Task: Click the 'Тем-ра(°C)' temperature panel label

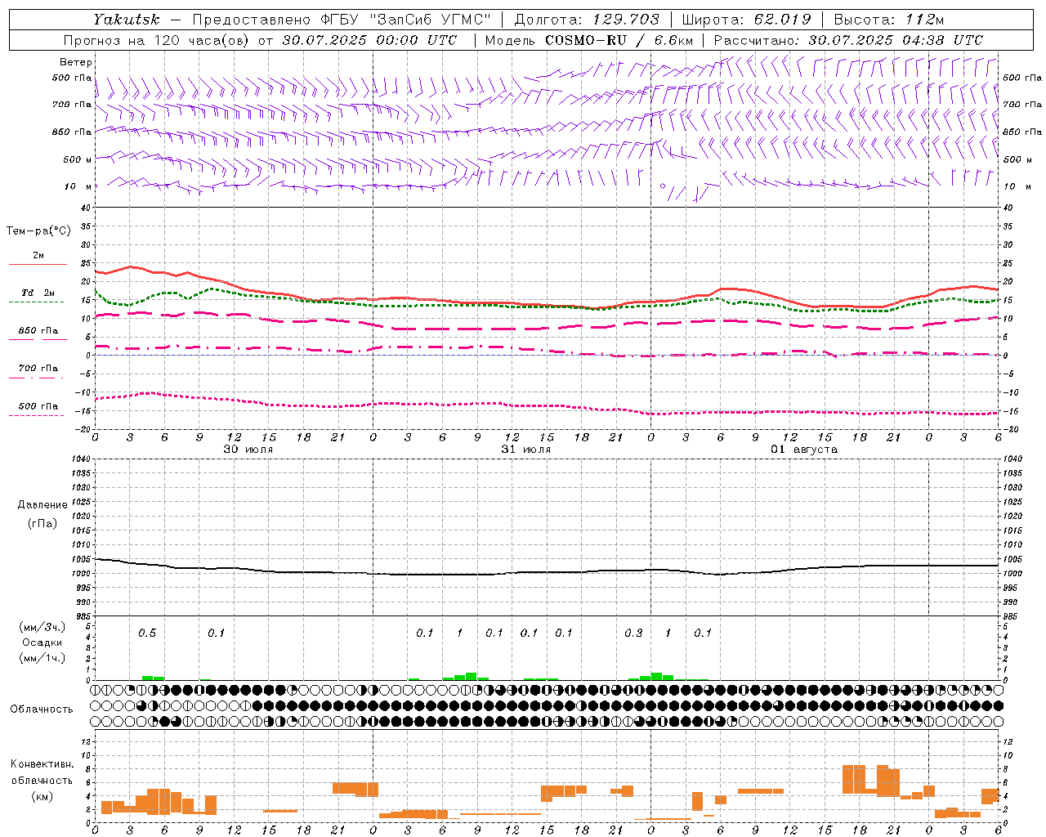Action: tap(38, 231)
